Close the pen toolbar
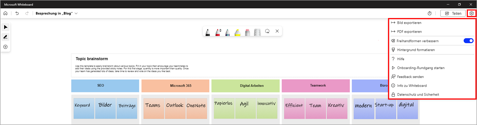477x125 pixels. 277,31
